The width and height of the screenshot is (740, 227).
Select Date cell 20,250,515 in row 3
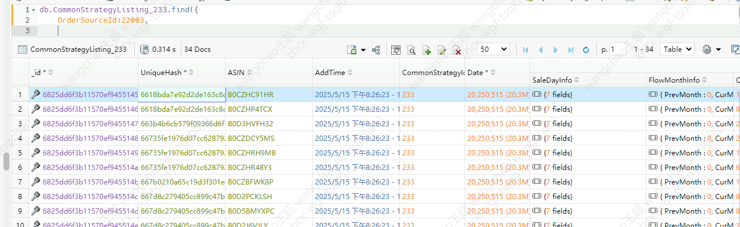(498, 123)
